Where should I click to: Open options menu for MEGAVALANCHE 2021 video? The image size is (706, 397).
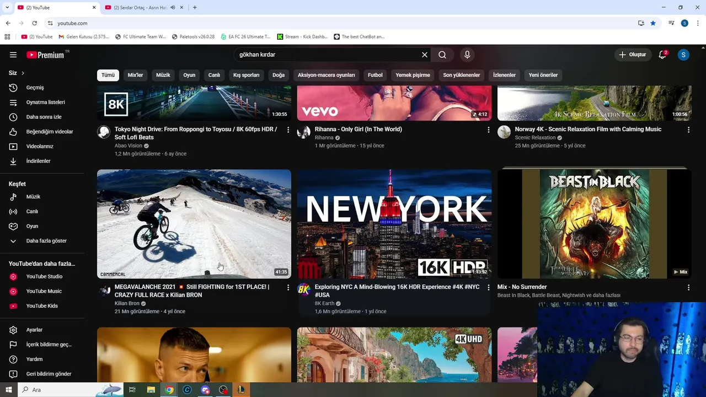288,287
